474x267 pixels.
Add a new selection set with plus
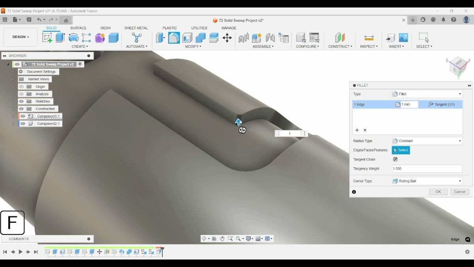tap(357, 130)
